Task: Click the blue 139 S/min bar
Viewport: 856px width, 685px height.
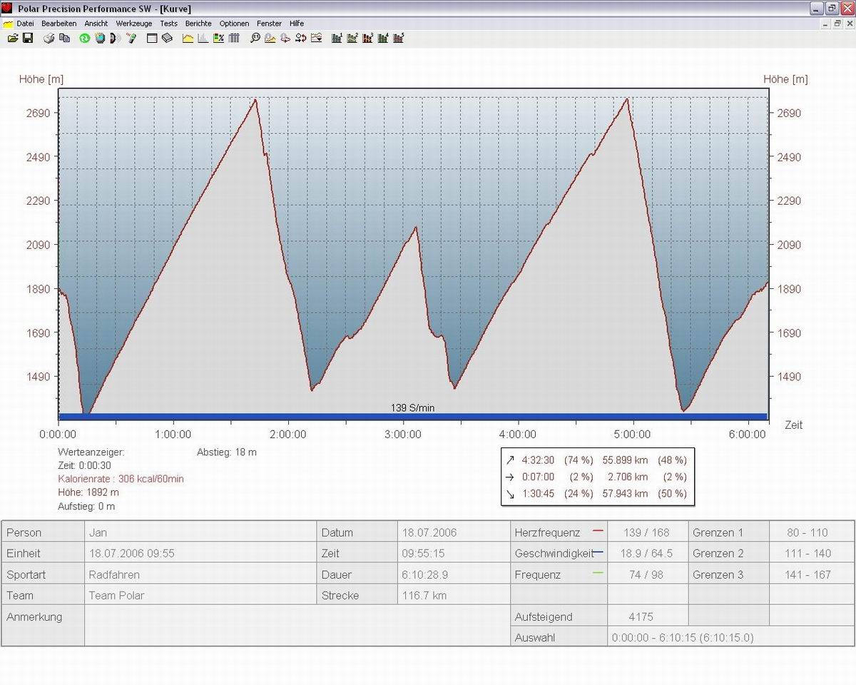Action: 412,416
